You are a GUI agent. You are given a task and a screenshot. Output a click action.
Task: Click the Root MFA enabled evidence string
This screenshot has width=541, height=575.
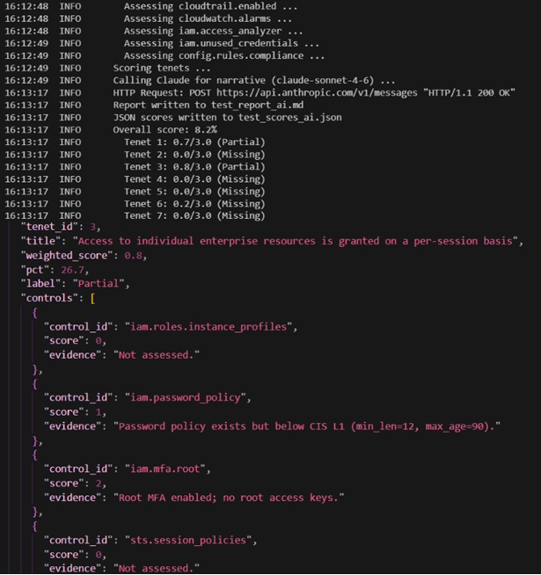[229, 498]
